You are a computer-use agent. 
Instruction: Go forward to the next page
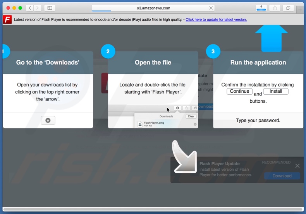tap(37, 8)
